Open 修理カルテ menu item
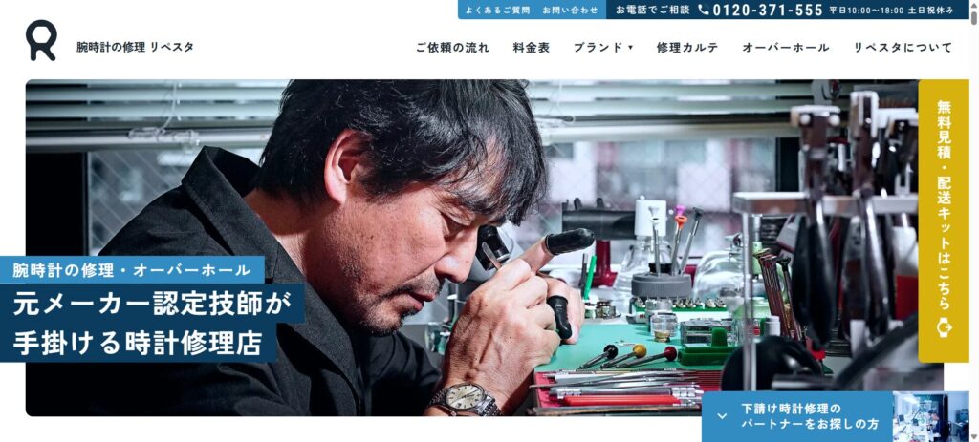 (x=687, y=48)
